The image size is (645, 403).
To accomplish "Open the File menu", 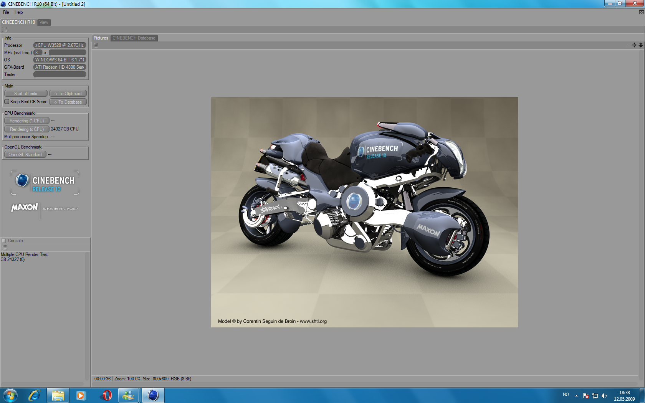I will click(6, 12).
